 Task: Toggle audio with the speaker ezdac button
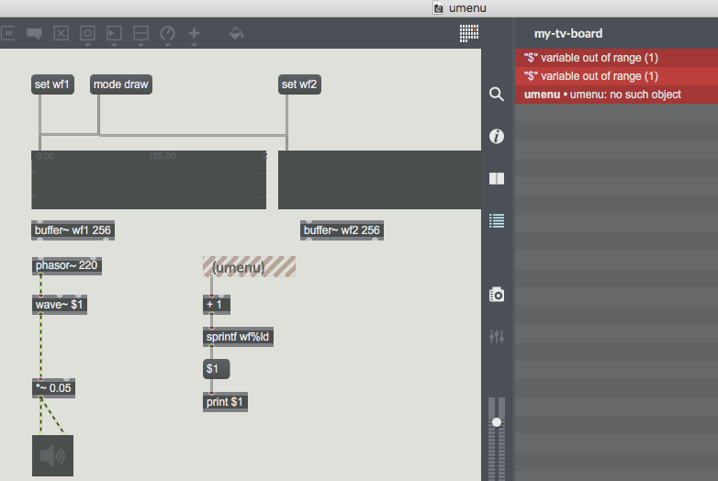[x=52, y=456]
